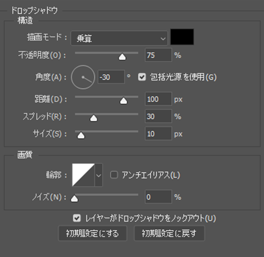264x257 pixels.
Task: Click the 距離 field showing 100
Action: pos(158,99)
